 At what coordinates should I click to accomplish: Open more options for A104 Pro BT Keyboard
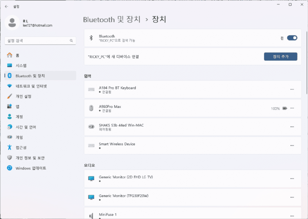pos(292,89)
